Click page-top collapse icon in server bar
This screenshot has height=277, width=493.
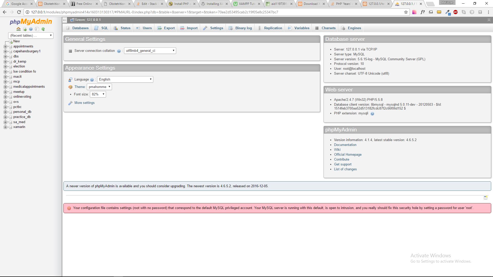tap(489, 20)
